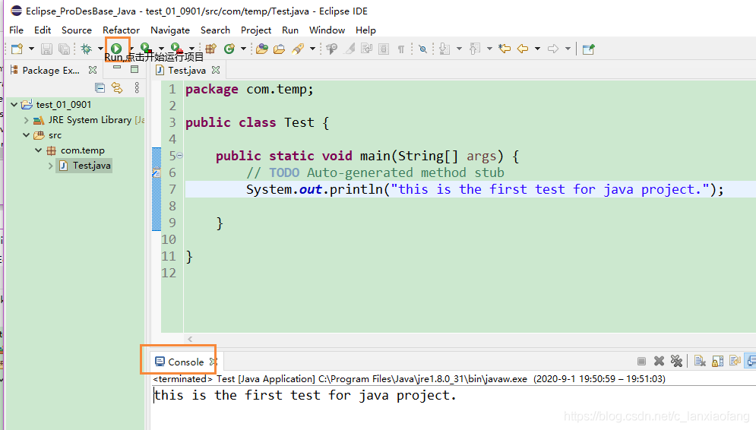Toggle Scroll Lock in Console toolbar
This screenshot has height=430, width=756.
(x=717, y=362)
